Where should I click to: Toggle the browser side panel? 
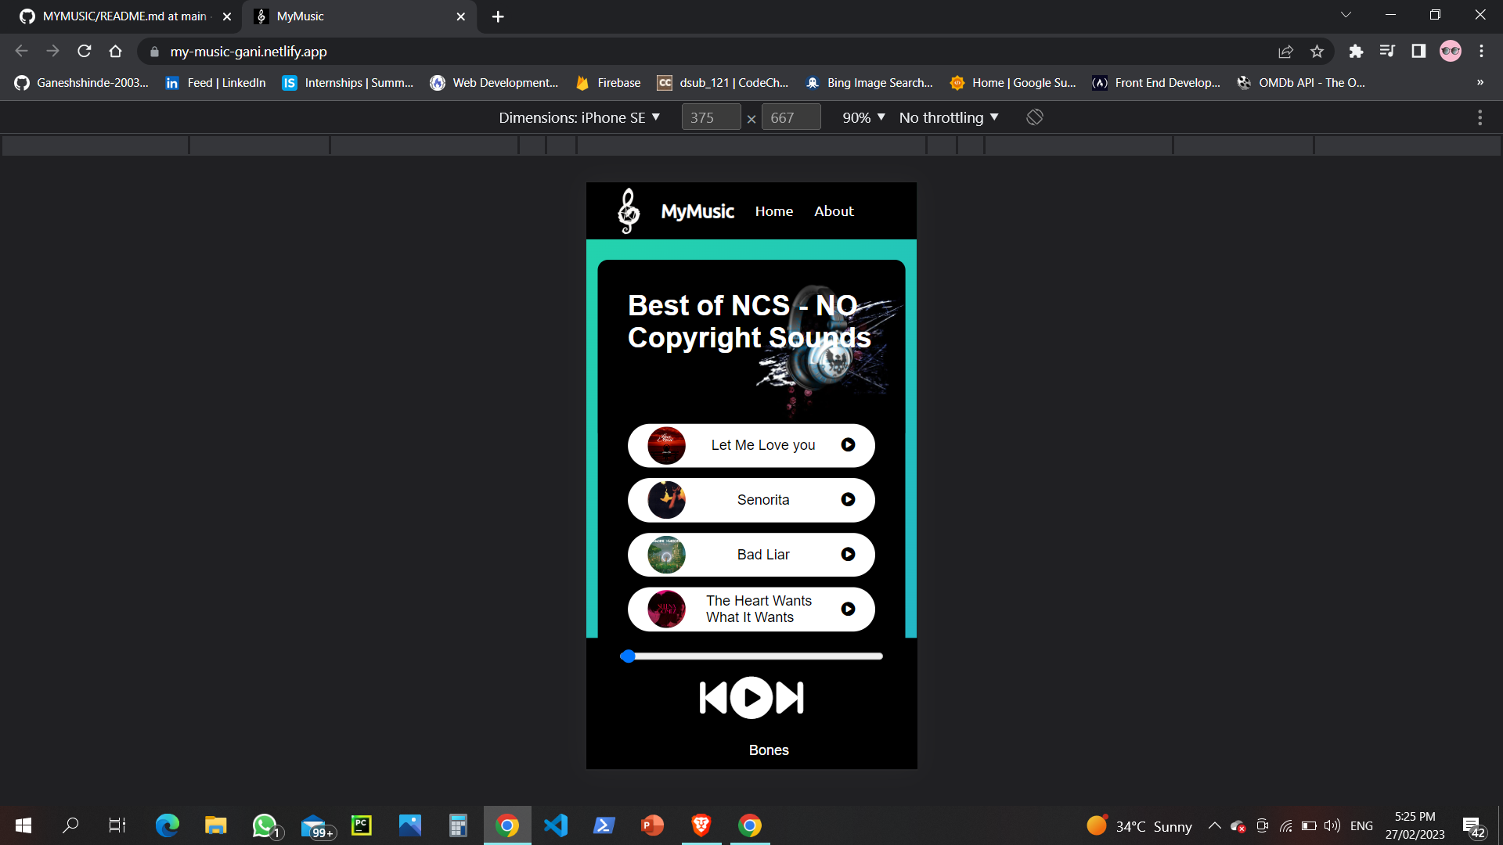(x=1418, y=52)
